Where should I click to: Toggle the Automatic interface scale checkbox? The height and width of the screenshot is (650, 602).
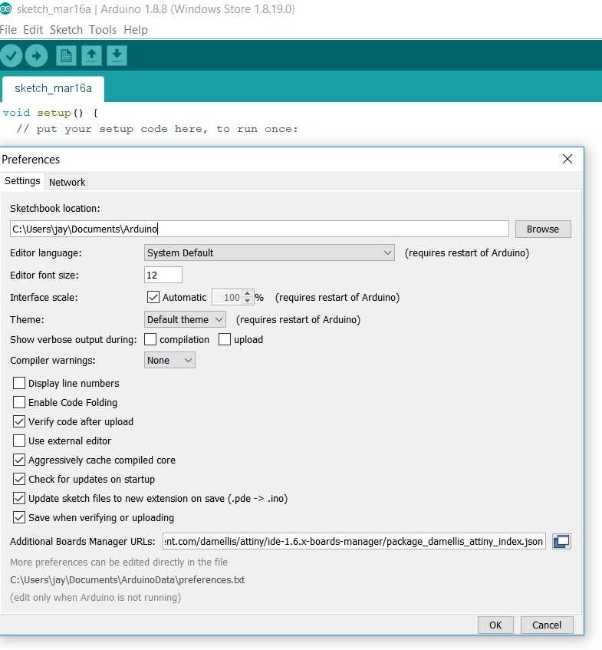coord(153,297)
